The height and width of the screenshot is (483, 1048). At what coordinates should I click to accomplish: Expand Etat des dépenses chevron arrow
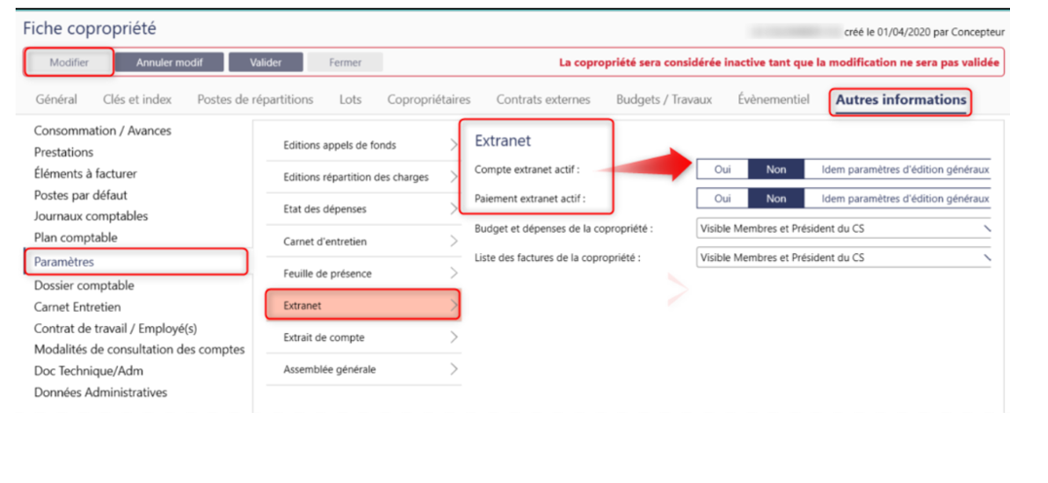454,209
